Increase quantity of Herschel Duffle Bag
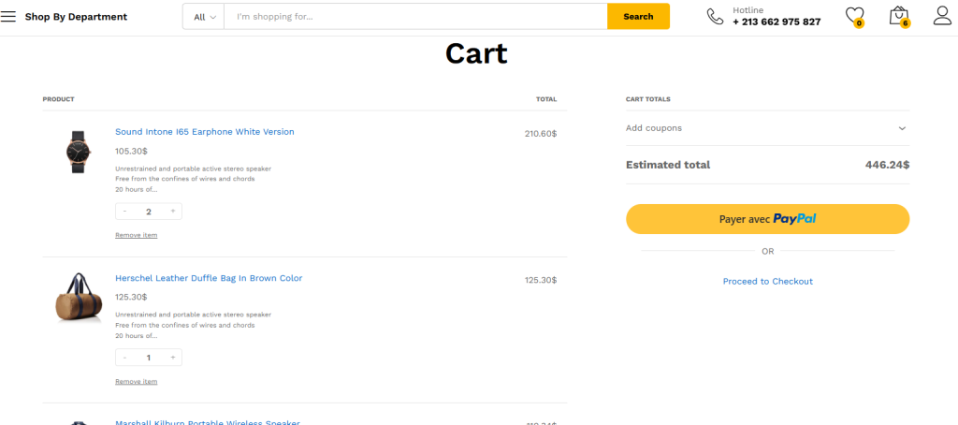 pyautogui.click(x=173, y=358)
